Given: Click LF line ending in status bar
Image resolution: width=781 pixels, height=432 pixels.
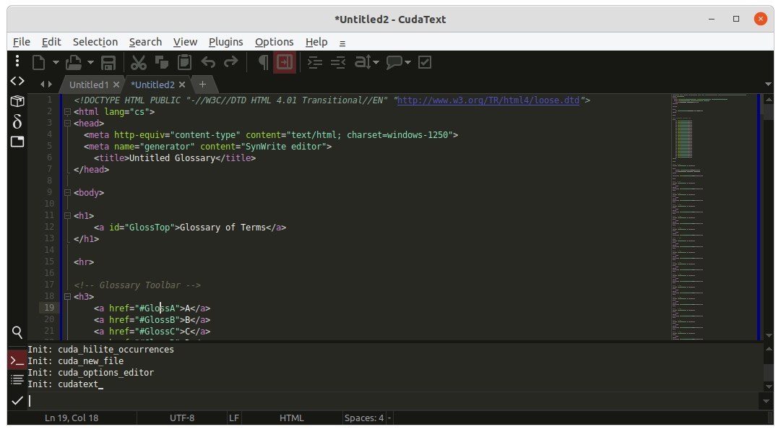Looking at the screenshot, I should pos(233,418).
